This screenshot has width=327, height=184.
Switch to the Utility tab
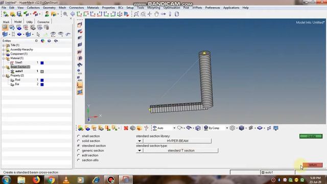[30, 21]
